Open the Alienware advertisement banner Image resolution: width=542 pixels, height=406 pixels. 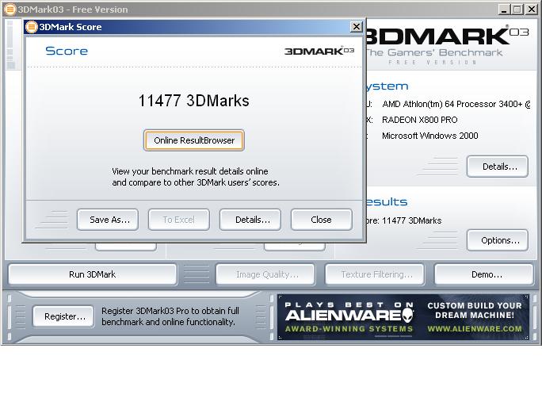(x=403, y=317)
